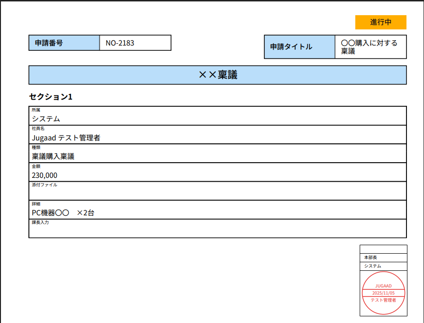
Task: Click the 金額 field showing 230,000
Action: point(217,172)
